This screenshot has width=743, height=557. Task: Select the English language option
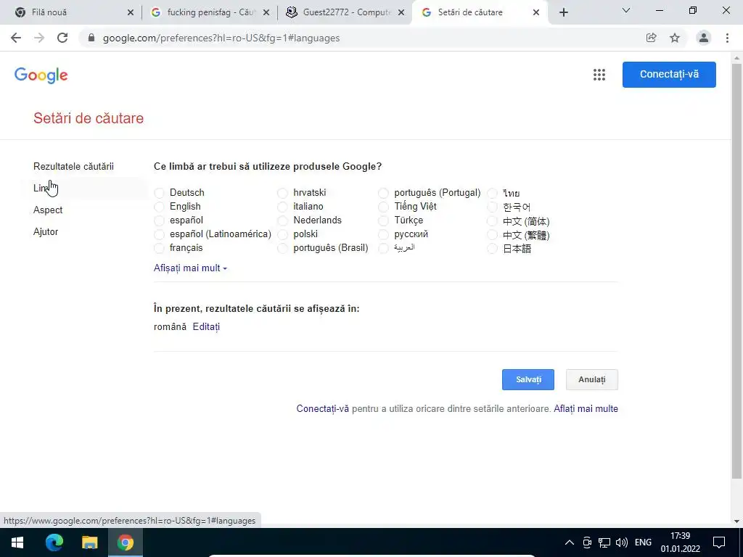click(159, 207)
